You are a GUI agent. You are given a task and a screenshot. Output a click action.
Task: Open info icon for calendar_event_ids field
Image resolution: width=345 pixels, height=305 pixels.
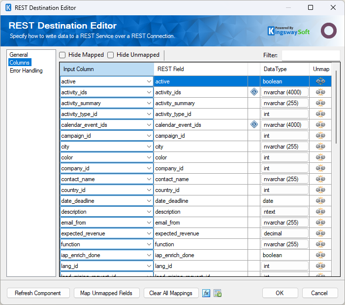[254, 124]
